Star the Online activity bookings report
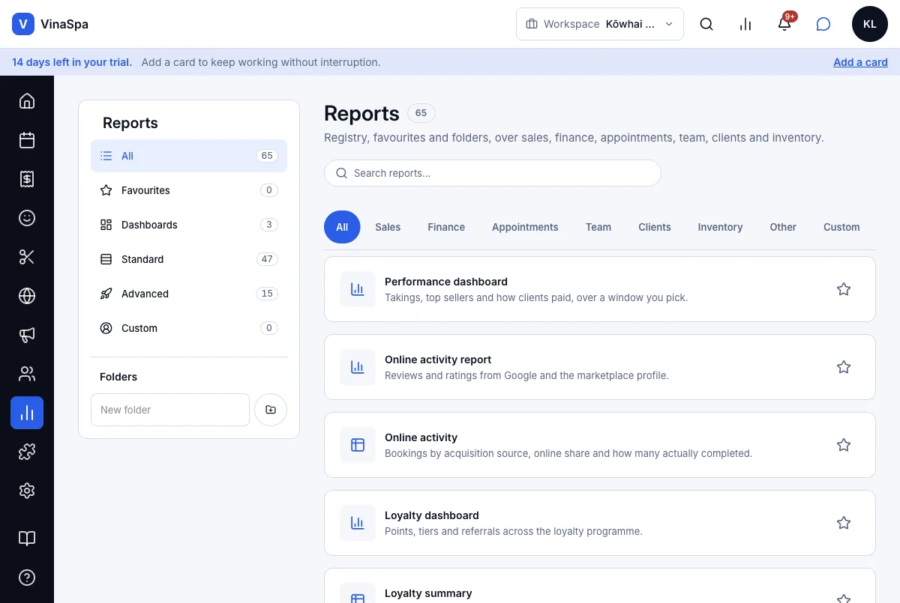 [844, 445]
